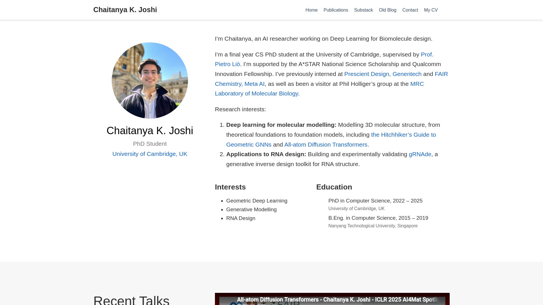Click 'Research interests:' text
This screenshot has width=543, height=305.
point(240,109)
